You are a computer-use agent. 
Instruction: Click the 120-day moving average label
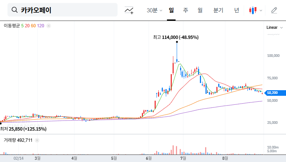40,26
